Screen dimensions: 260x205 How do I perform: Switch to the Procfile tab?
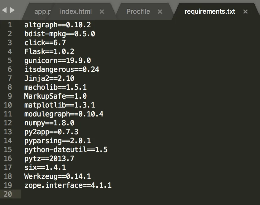(138, 12)
